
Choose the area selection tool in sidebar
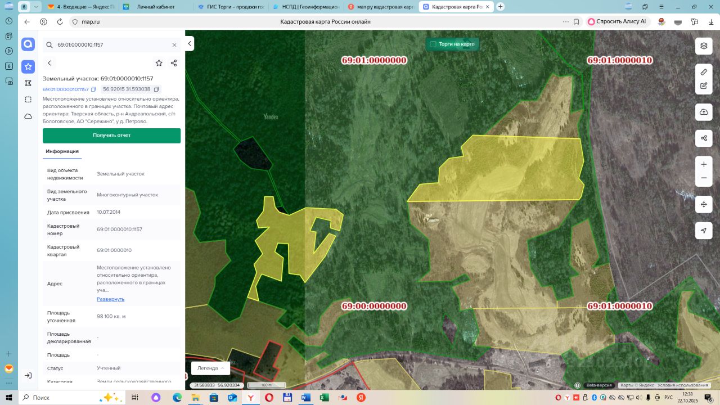pos(28,100)
